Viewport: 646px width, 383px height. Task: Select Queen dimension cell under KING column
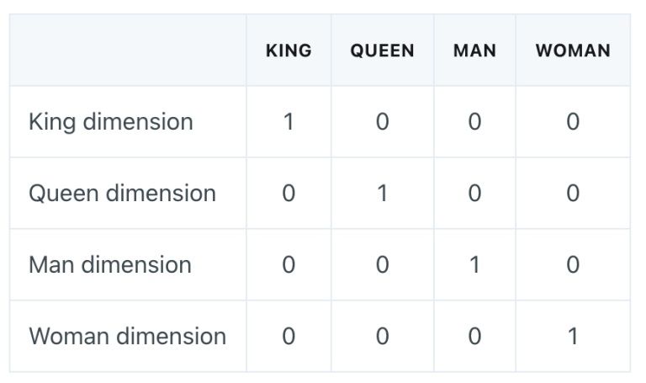(289, 194)
